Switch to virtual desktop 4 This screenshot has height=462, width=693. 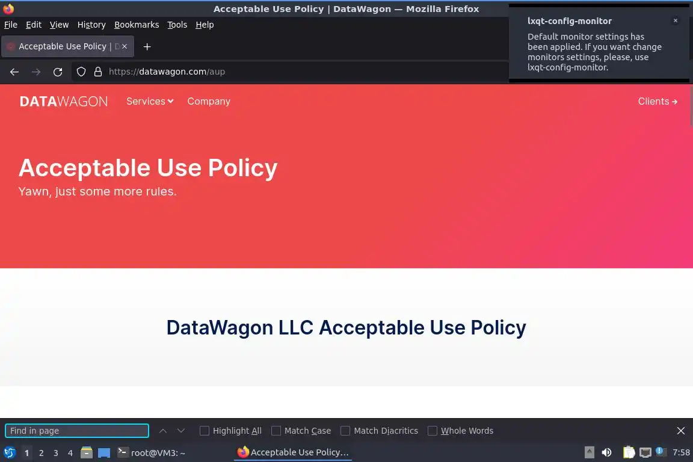70,453
